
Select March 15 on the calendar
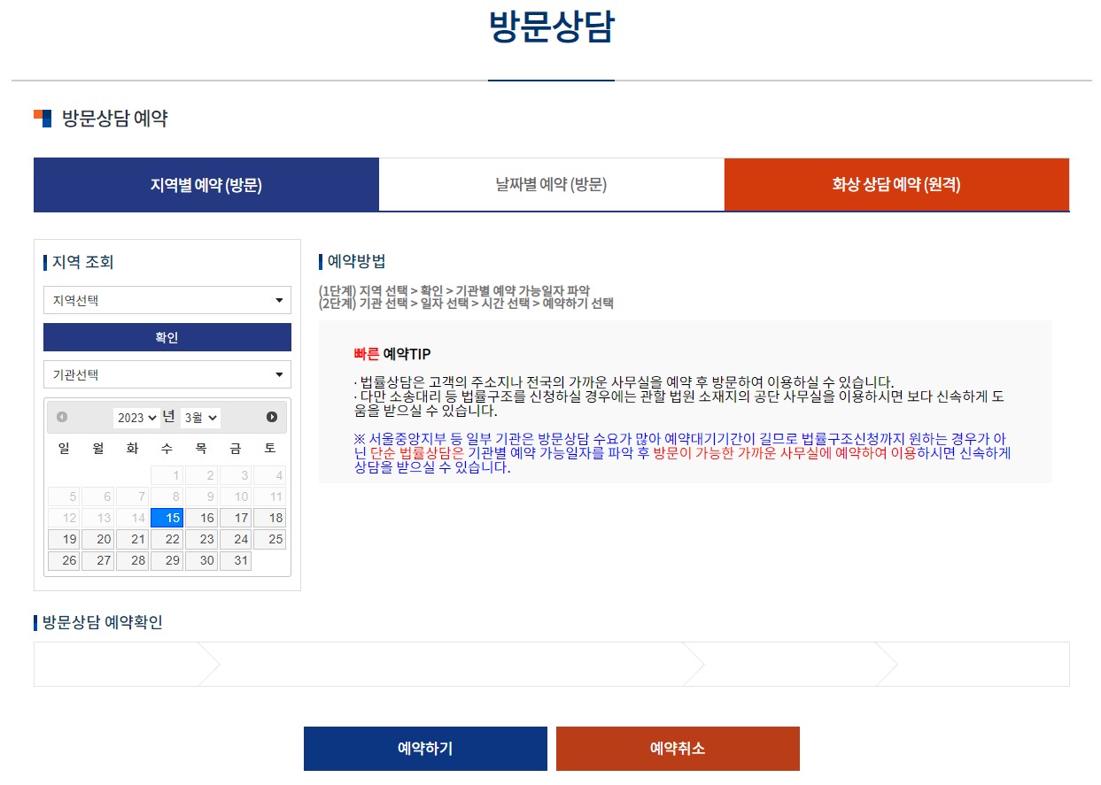point(167,518)
